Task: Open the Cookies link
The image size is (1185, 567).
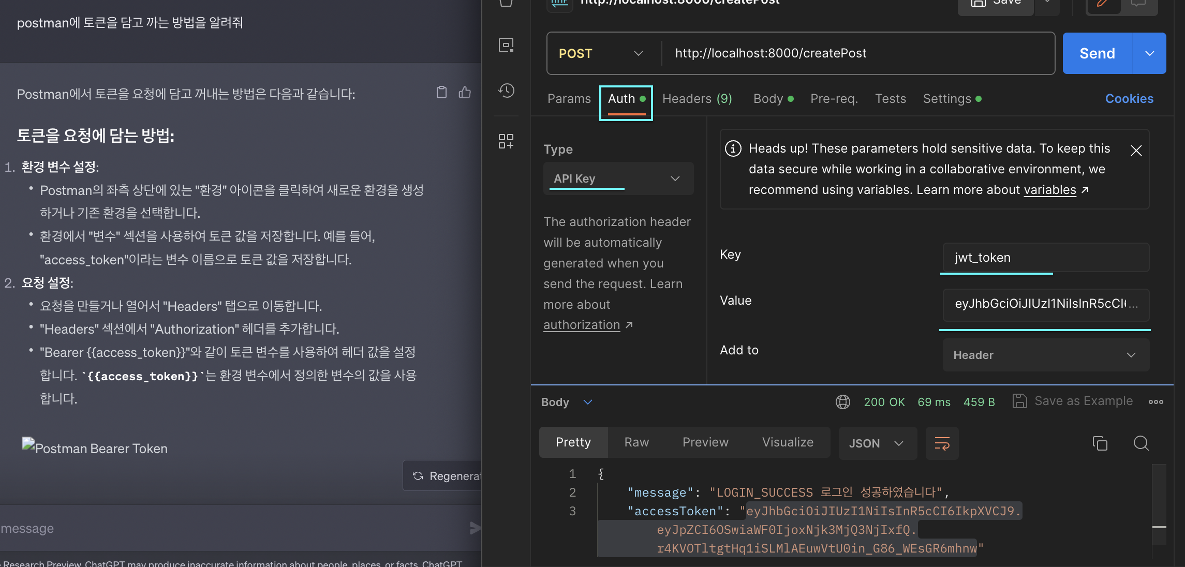Action: pos(1129,99)
